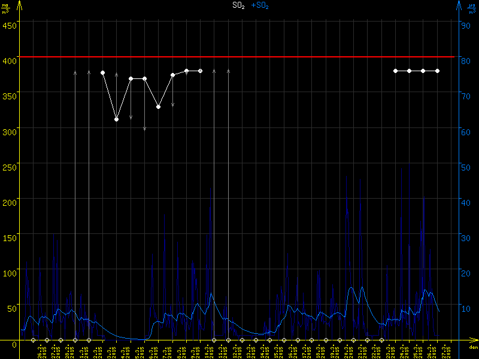This screenshot has height=359, width=479.
Task: Click the yellow x-axis arrow near 'den'
Action: [x=473, y=340]
